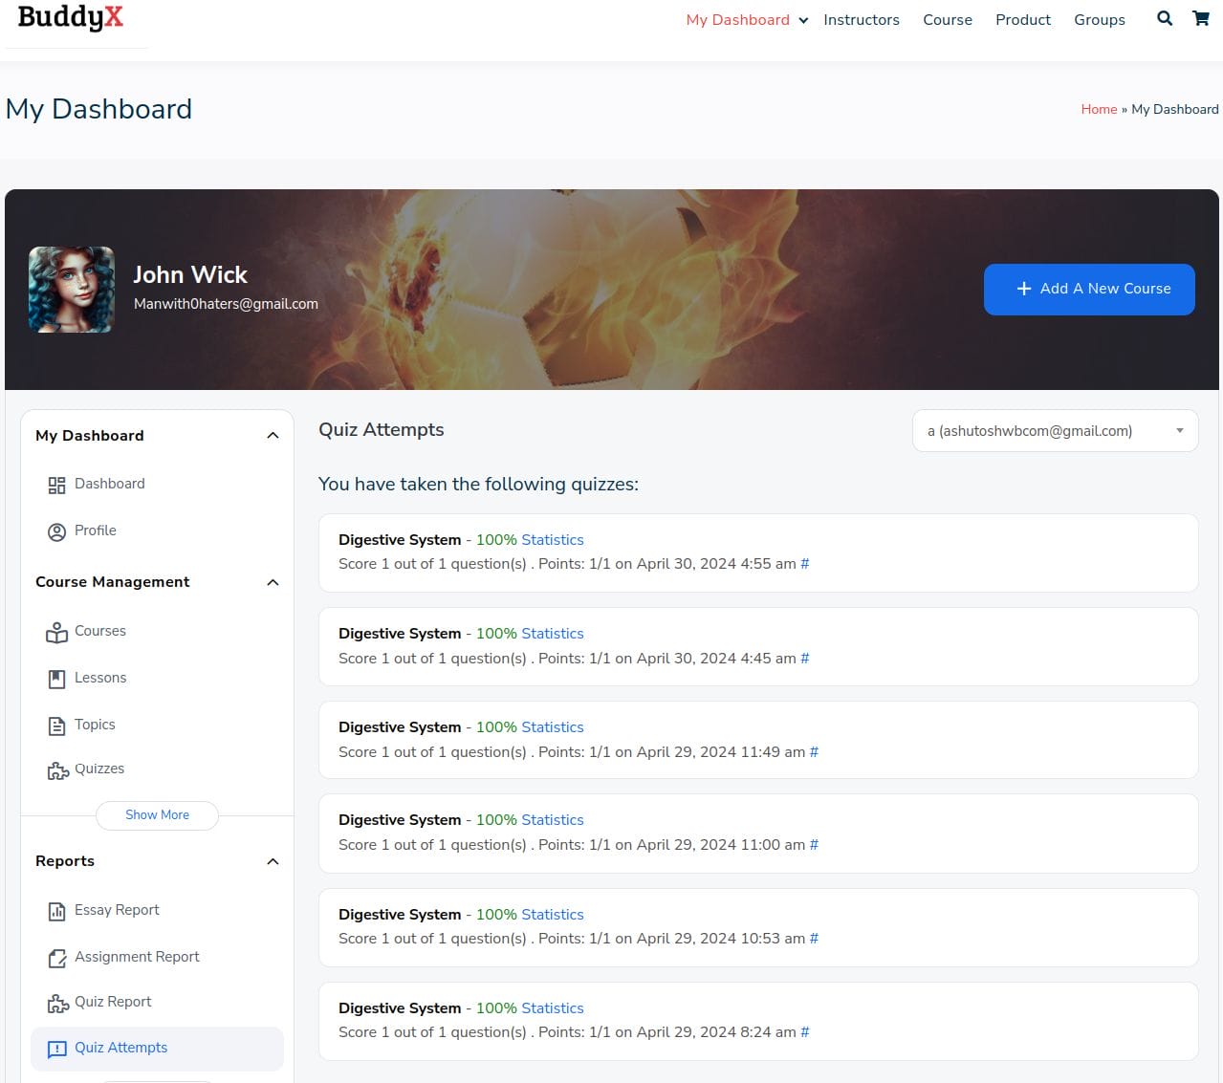Open the Instructors menu item
The image size is (1223, 1083).
tap(861, 20)
